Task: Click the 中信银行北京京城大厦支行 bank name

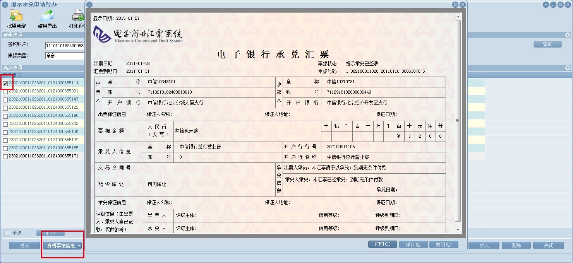Action: [x=175, y=103]
